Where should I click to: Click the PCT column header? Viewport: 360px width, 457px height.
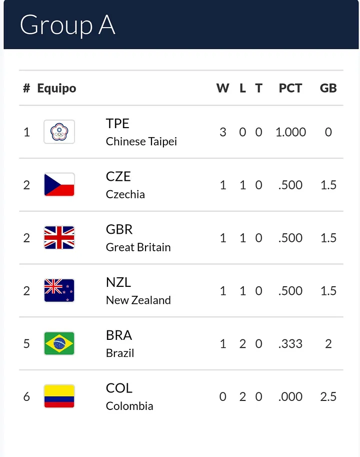tap(290, 88)
